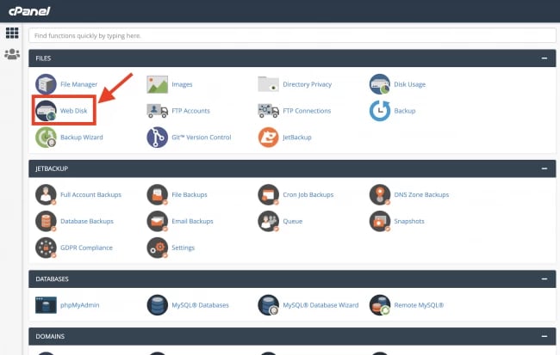Open the grid home icon in sidebar

click(x=12, y=34)
